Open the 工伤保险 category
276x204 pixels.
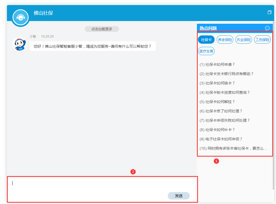coord(262,40)
